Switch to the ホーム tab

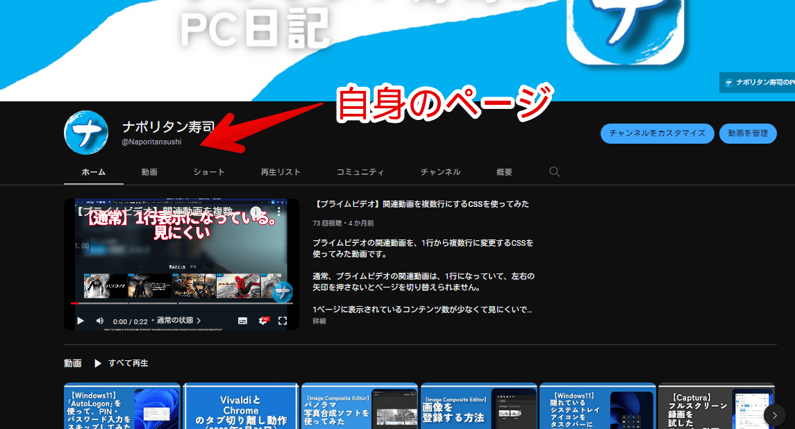[94, 172]
